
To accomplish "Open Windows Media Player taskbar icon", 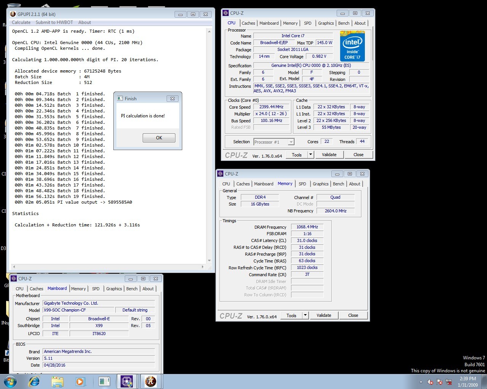I will (80, 381).
